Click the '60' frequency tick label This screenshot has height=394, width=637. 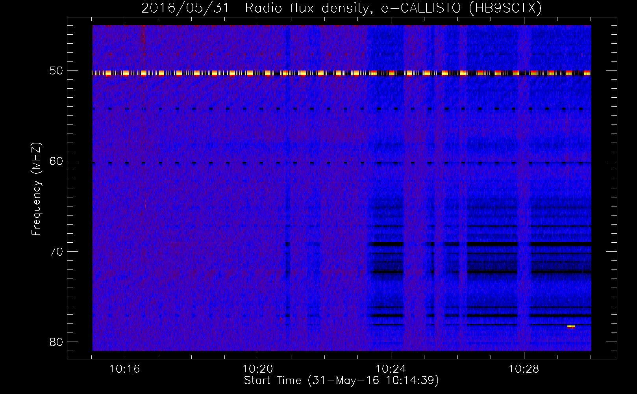click(56, 161)
